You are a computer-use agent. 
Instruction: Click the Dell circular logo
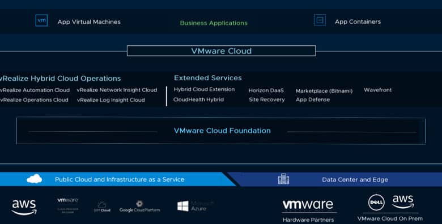[376, 203]
